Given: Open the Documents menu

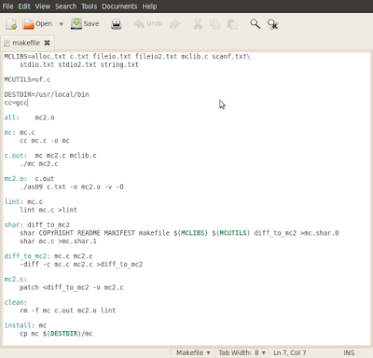Looking at the screenshot, I should pyautogui.click(x=119, y=7).
